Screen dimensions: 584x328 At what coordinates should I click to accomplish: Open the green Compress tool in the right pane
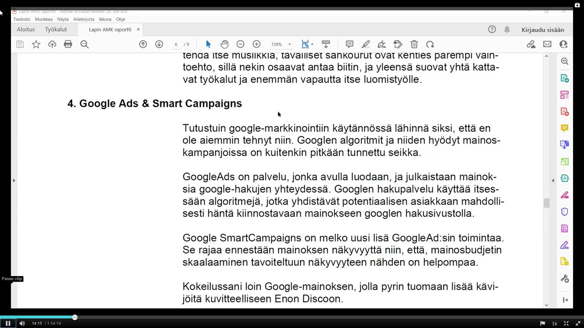coord(564,161)
